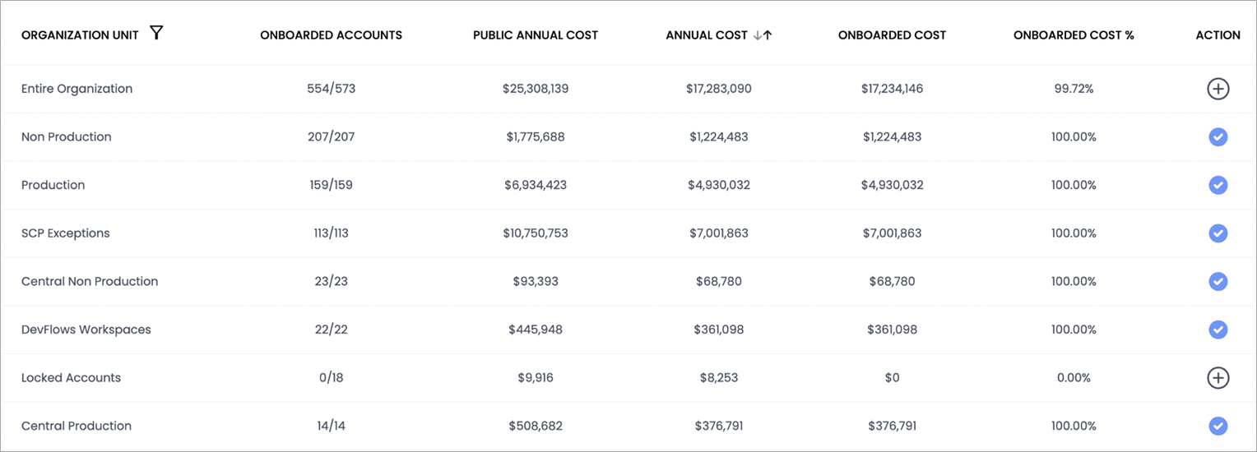Click the Central Non Production checkmark icon
The image size is (1257, 452).
click(x=1218, y=282)
